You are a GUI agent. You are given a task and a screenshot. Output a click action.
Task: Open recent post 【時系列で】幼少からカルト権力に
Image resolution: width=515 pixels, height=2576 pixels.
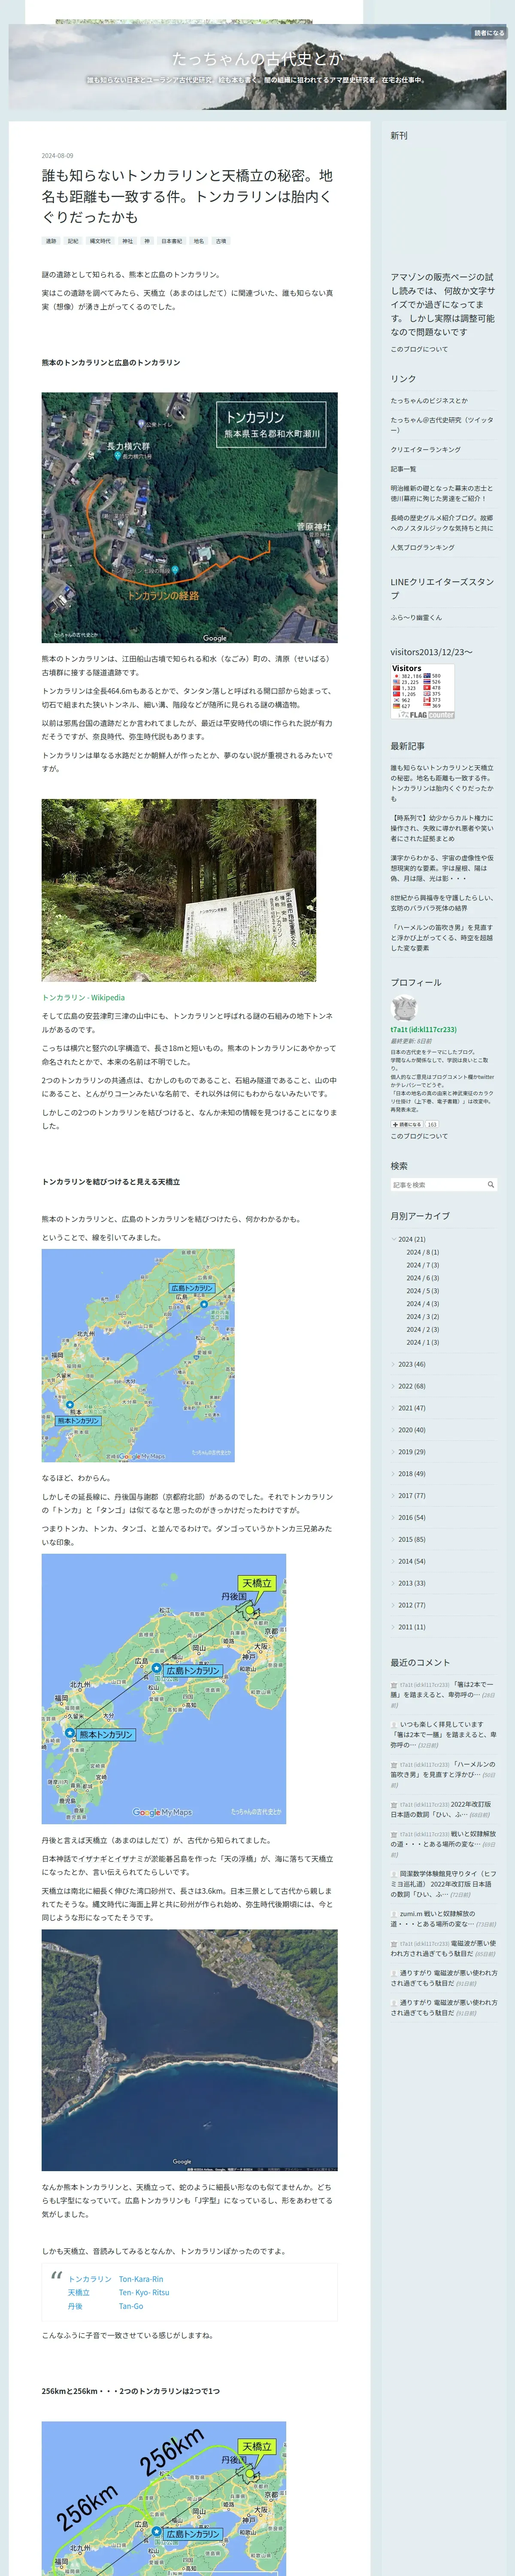click(x=441, y=828)
